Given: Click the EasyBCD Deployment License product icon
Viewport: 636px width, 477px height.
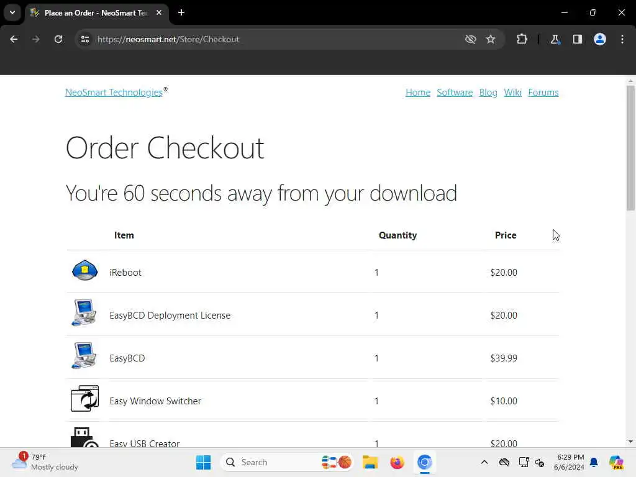Looking at the screenshot, I should pyautogui.click(x=84, y=313).
